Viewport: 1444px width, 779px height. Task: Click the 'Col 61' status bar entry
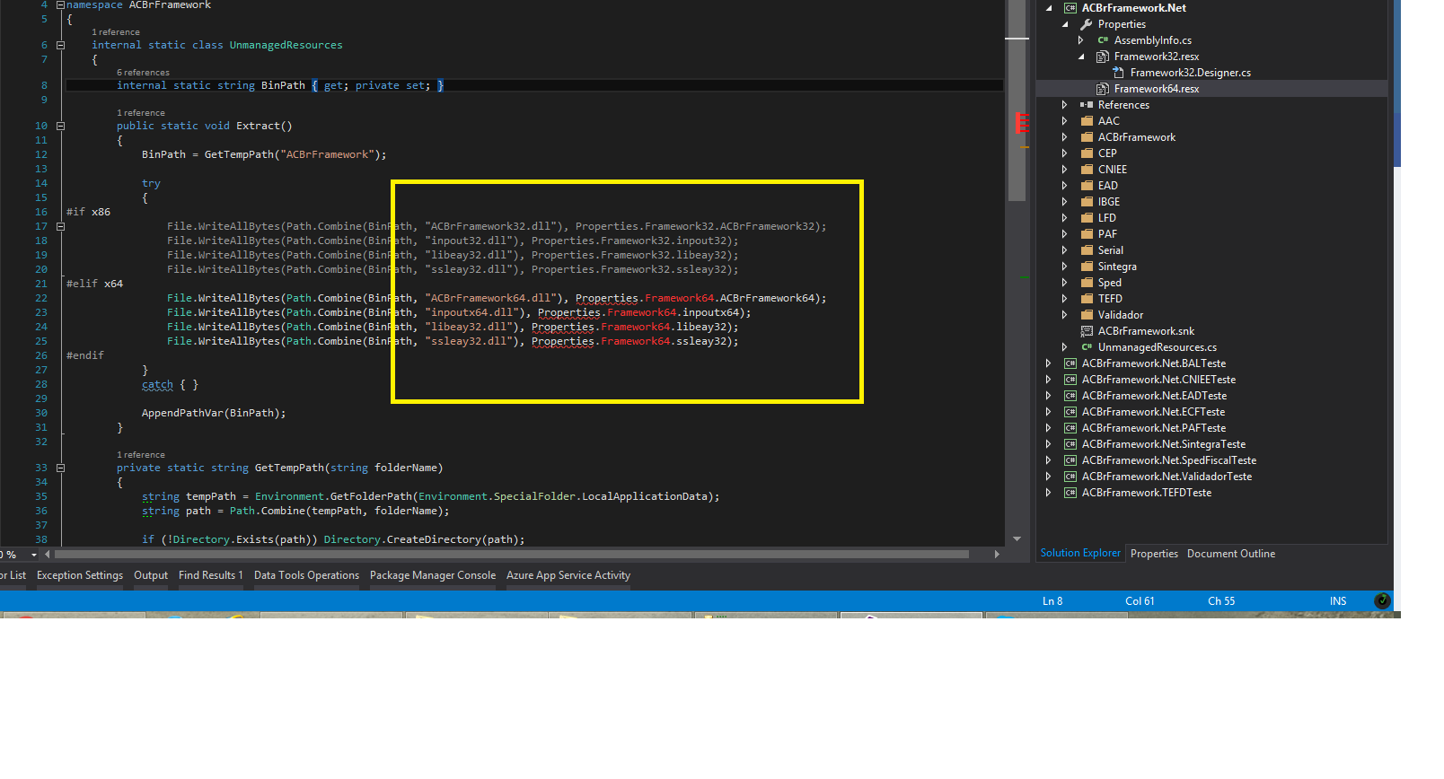coord(1140,601)
